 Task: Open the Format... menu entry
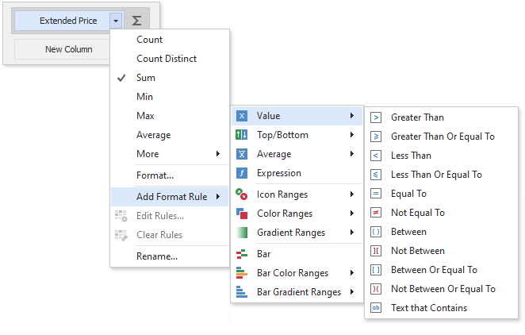click(x=155, y=175)
